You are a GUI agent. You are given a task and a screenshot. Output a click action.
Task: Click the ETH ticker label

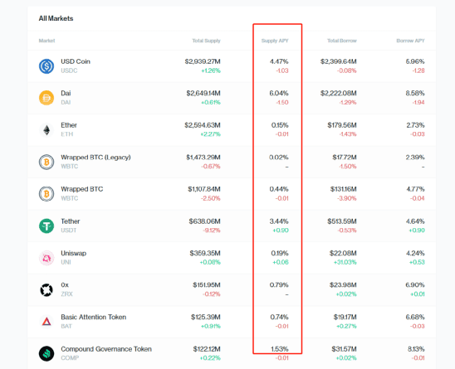coord(66,134)
